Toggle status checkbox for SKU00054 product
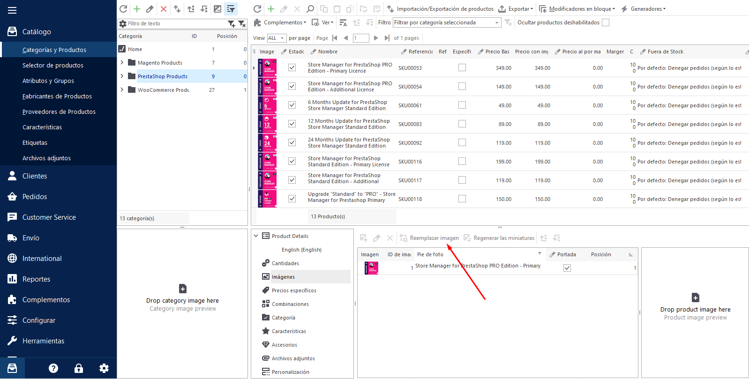749x379 pixels. [292, 86]
